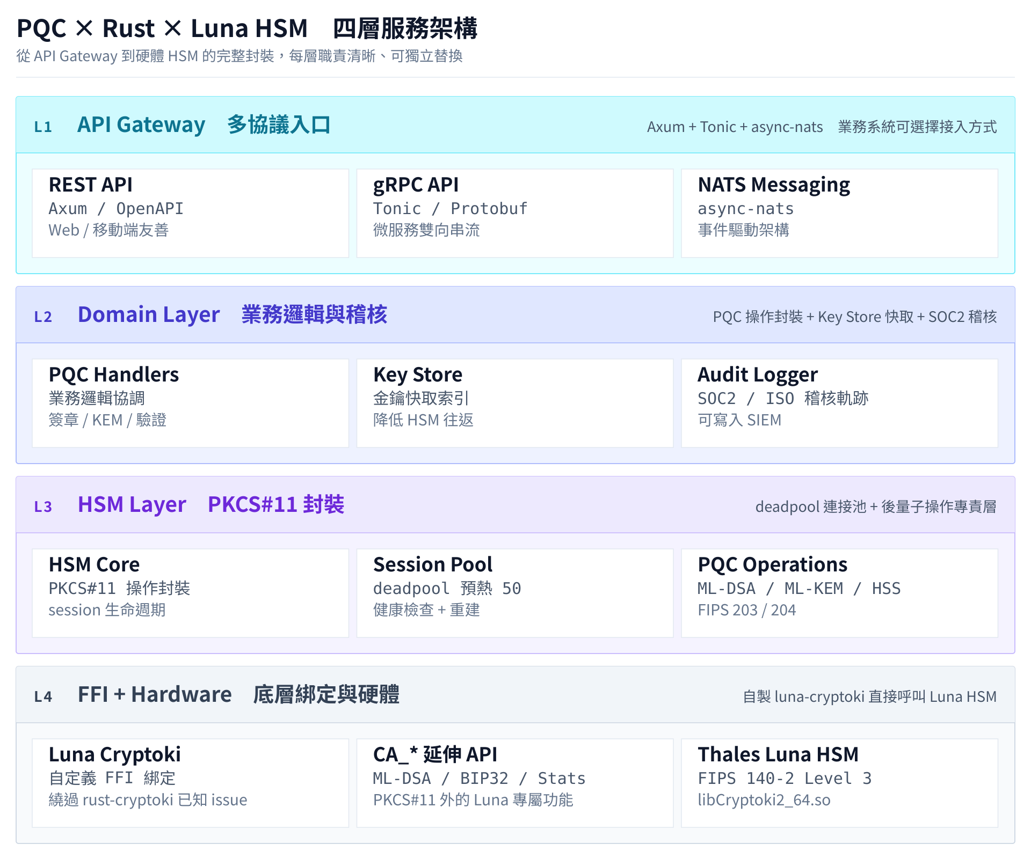Click 'ML-DSA / BIP32 / Stats' text
1031x866 pixels.
point(479,779)
